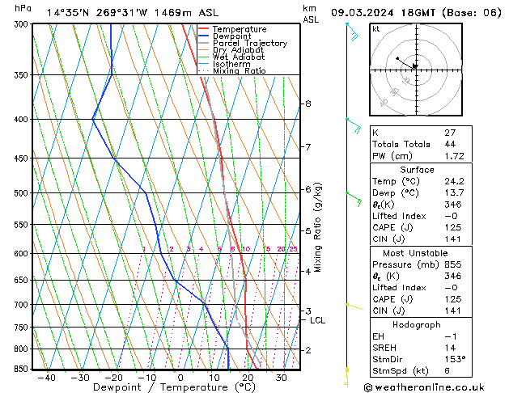Click the 'hPa' axis unit label
Image resolution: width=509 pixels, height=393 pixels.
click(x=23, y=8)
